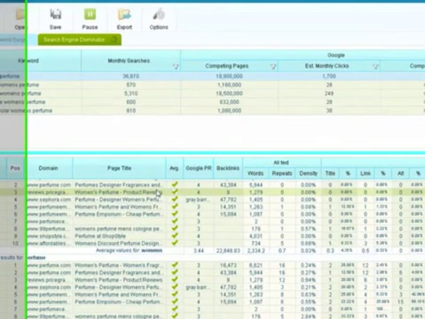This screenshot has height=319, width=425.
Task: Sort results by the Pos column header
Action: (15, 168)
